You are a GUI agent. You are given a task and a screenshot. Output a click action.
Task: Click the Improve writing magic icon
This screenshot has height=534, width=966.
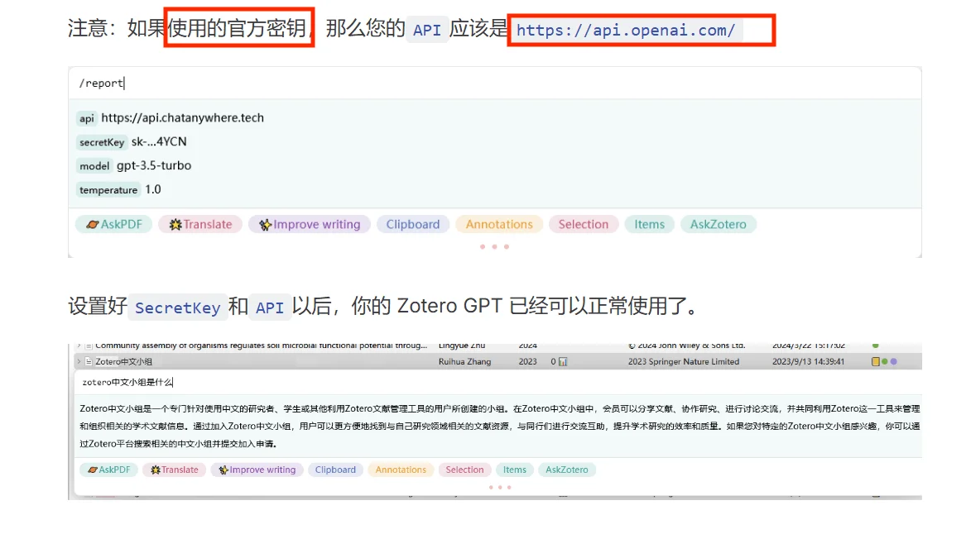coord(266,224)
